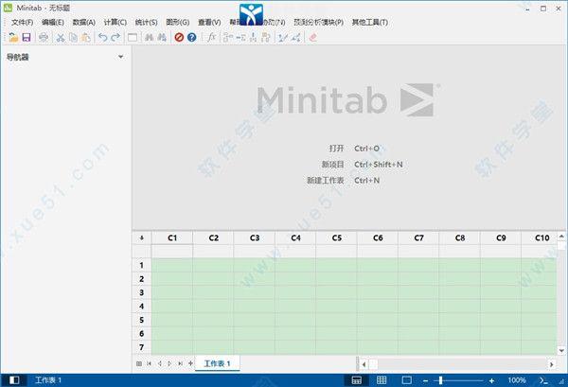
Task: Click the blue Help question-mark icon
Action: (191, 37)
